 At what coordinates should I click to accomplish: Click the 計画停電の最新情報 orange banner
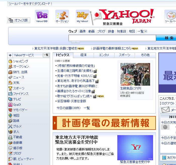[x=104, y=123]
